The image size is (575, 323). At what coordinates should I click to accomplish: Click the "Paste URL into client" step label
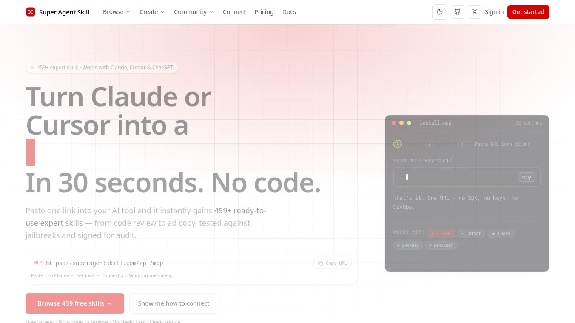[x=503, y=144]
